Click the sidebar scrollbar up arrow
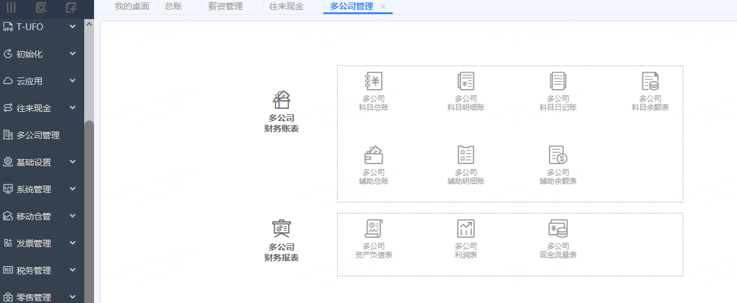Image resolution: width=737 pixels, height=303 pixels. (89, 24)
